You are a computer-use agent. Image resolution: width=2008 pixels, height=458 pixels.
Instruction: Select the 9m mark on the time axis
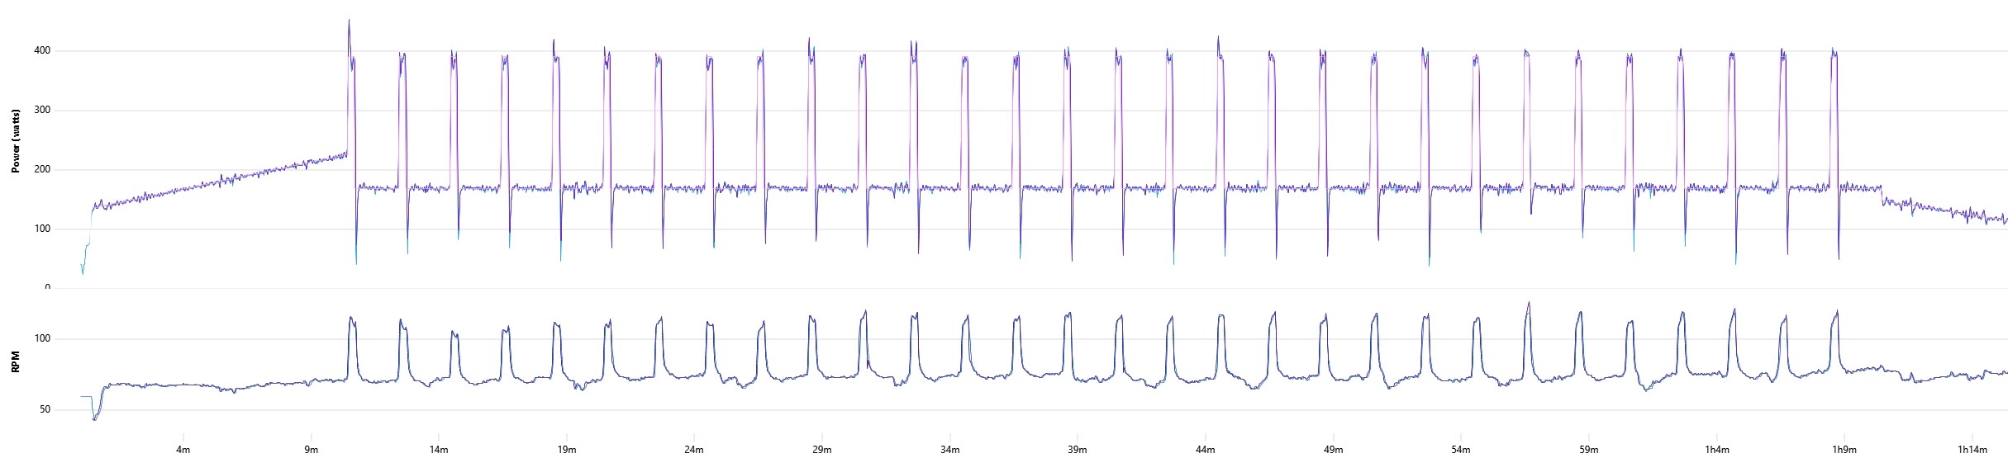pyautogui.click(x=312, y=450)
